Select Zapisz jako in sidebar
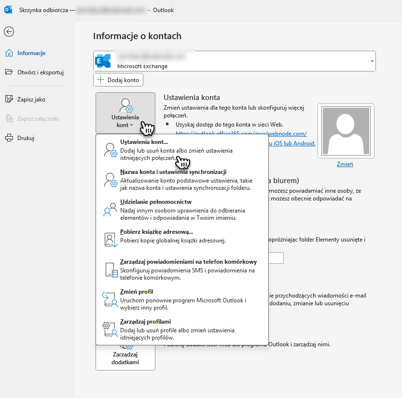The height and width of the screenshot is (398, 402). pyautogui.click(x=31, y=99)
